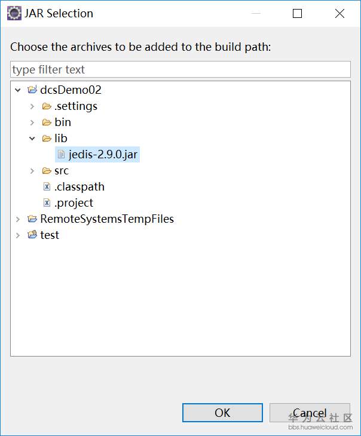
Task: Click the src folder icon
Action: click(x=47, y=171)
